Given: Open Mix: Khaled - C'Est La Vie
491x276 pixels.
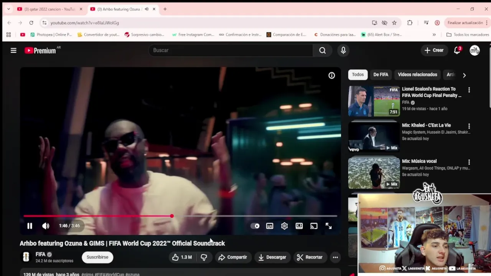Looking at the screenshot, I should tap(426, 125).
